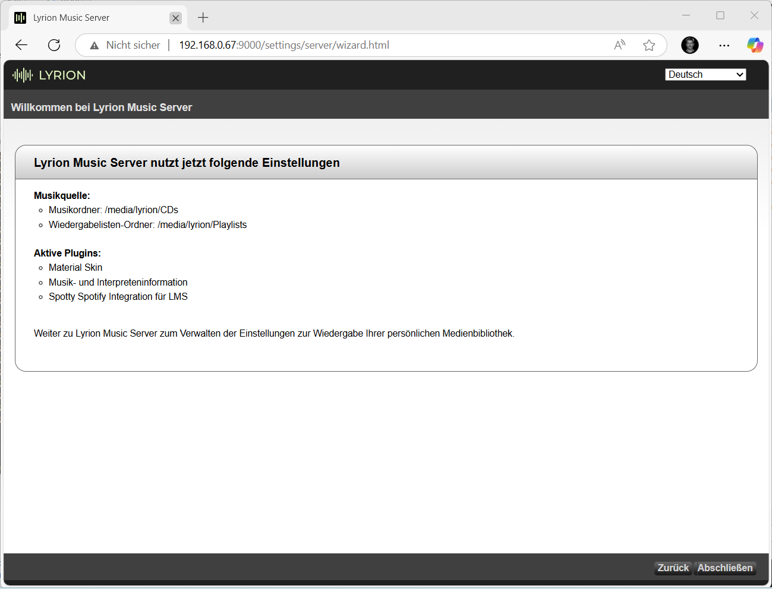The image size is (772, 589).
Task: Open the browser profile avatar
Action: tap(690, 45)
